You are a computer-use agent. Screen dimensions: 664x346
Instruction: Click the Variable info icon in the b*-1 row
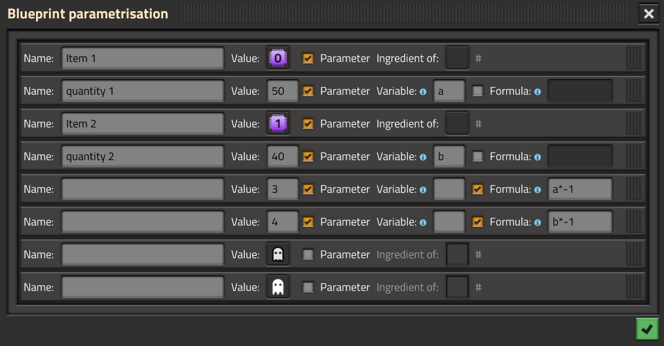[423, 222]
